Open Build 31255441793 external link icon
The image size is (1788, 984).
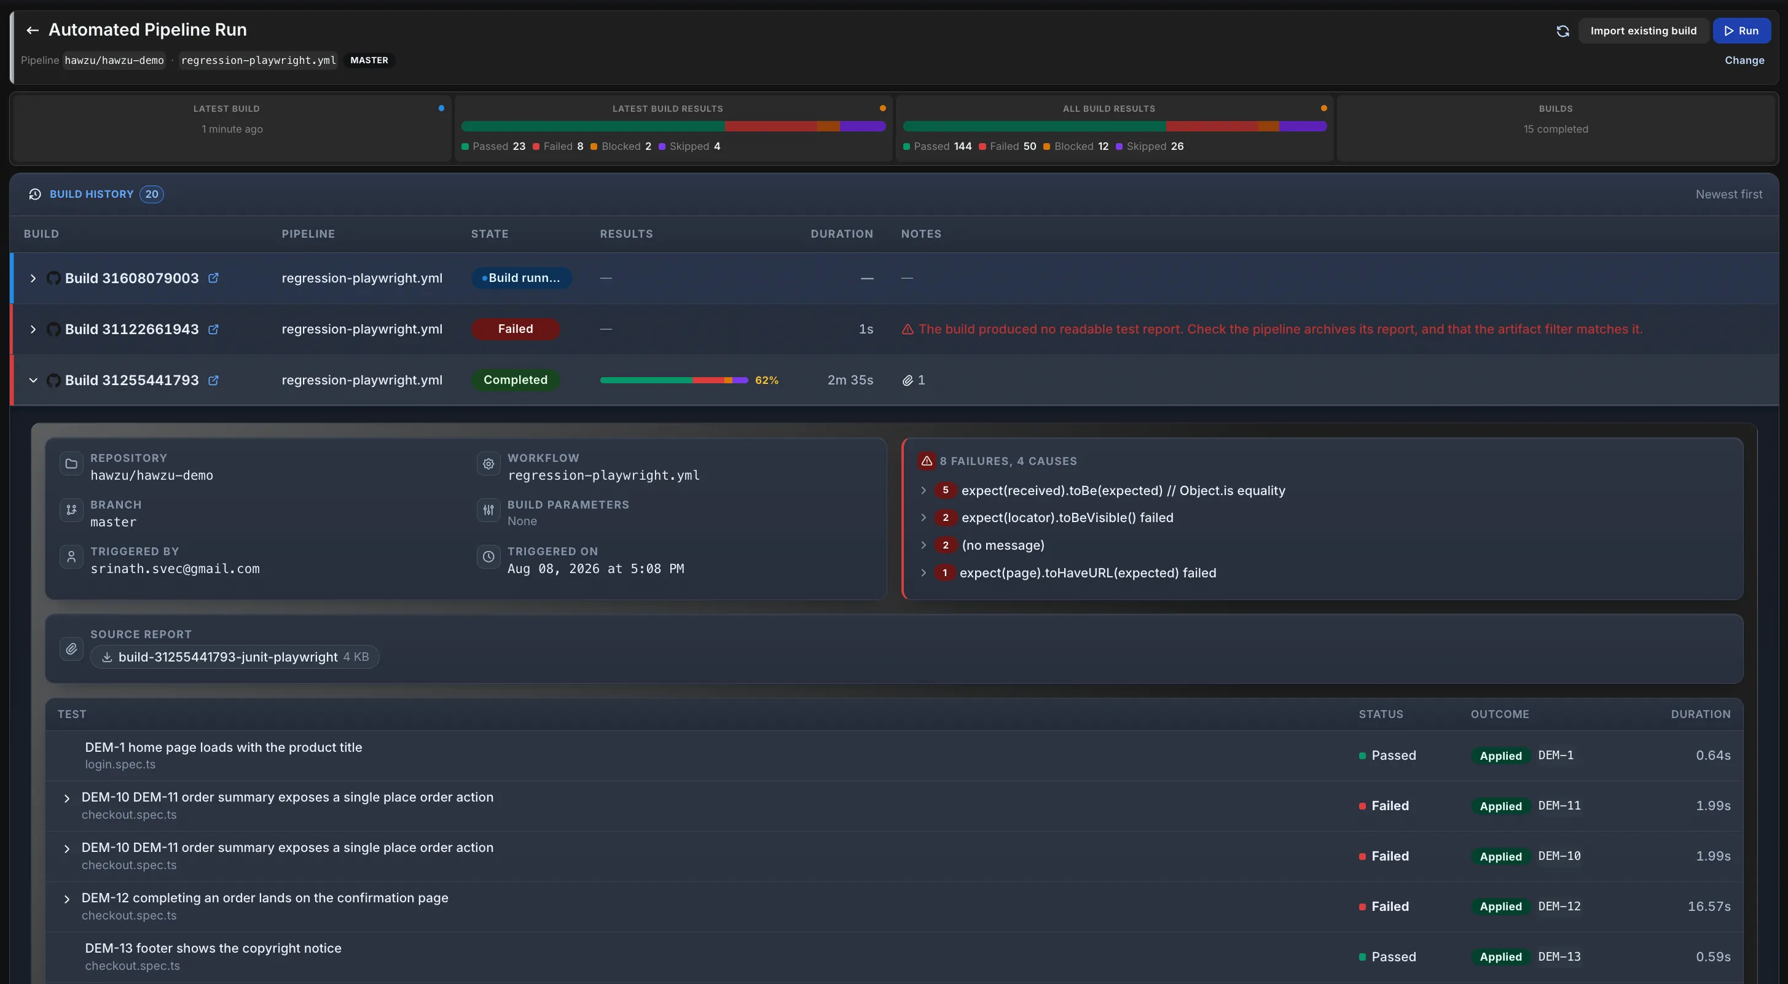(x=213, y=380)
